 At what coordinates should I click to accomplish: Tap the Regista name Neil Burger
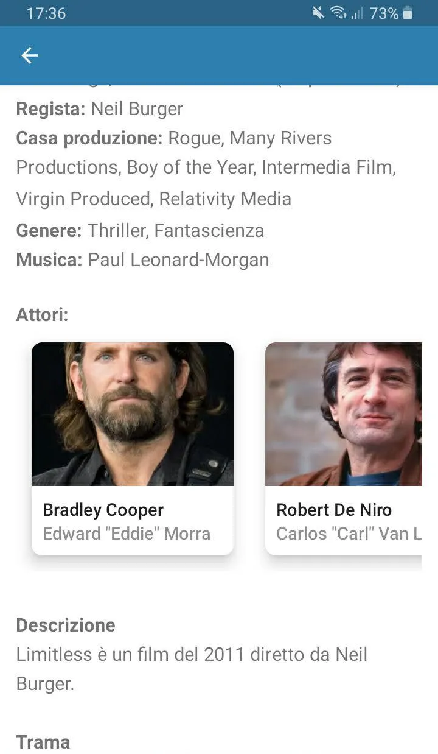click(x=137, y=109)
